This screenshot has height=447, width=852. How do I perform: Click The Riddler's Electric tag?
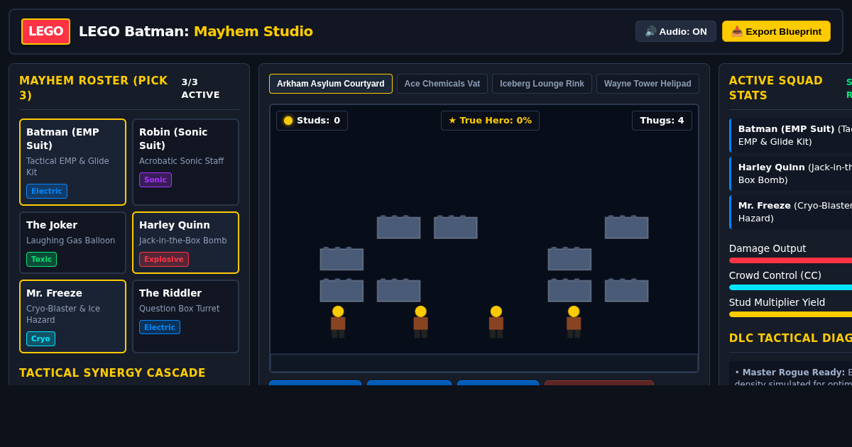click(160, 328)
